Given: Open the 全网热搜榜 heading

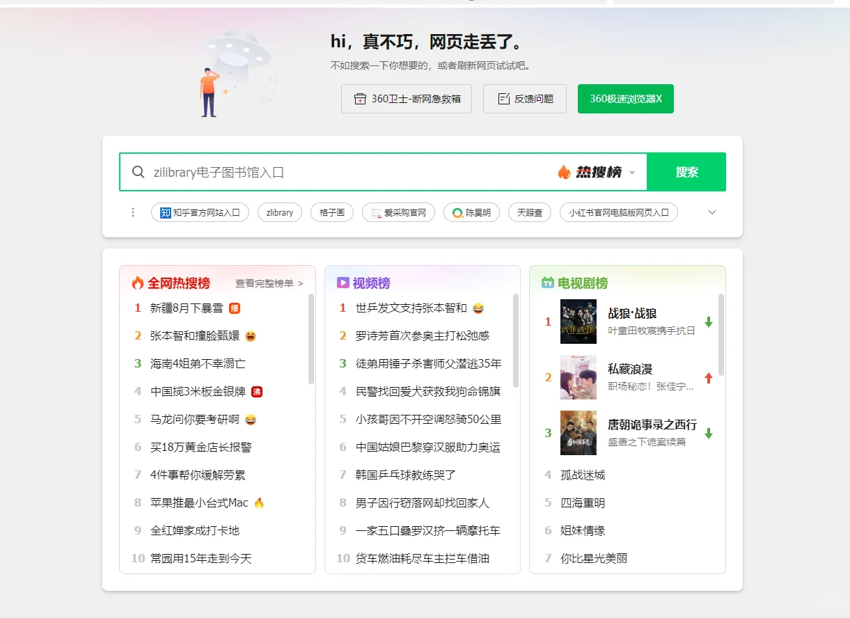Looking at the screenshot, I should (x=178, y=283).
